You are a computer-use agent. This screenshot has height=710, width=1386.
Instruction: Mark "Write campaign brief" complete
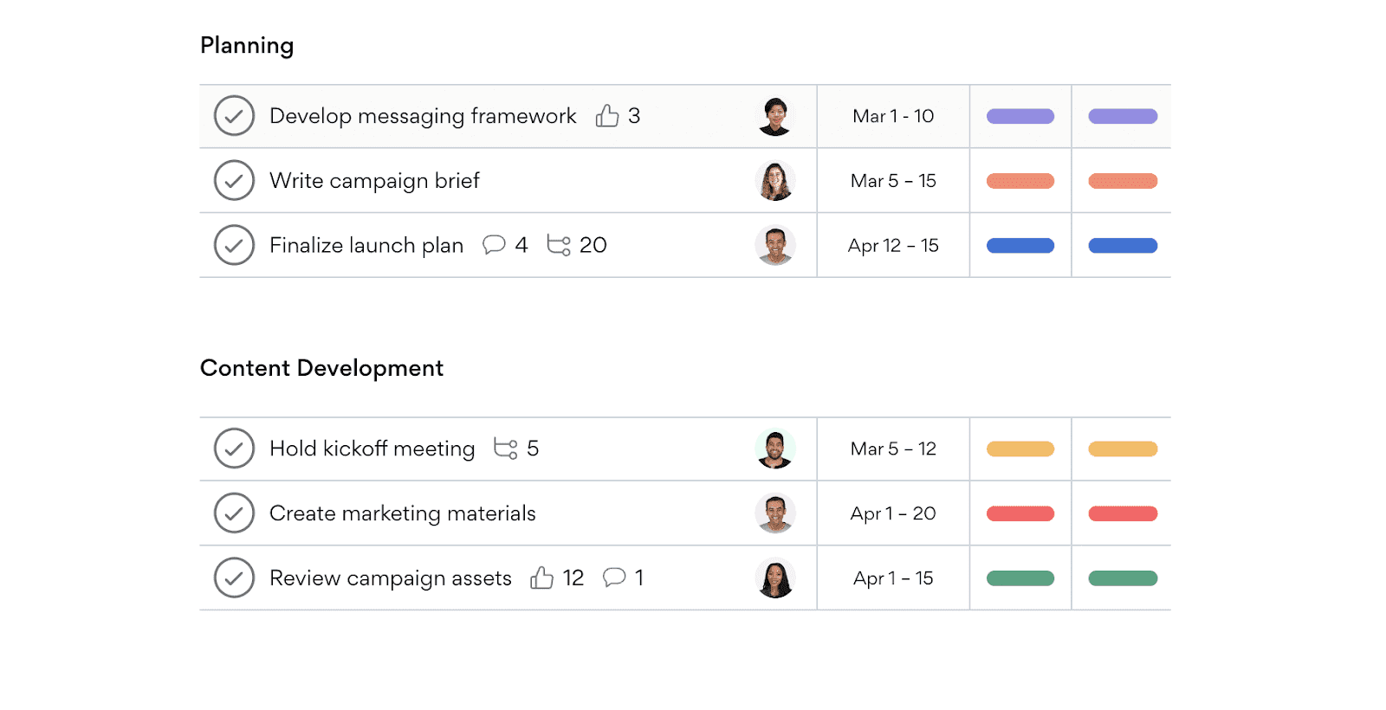[233, 181]
